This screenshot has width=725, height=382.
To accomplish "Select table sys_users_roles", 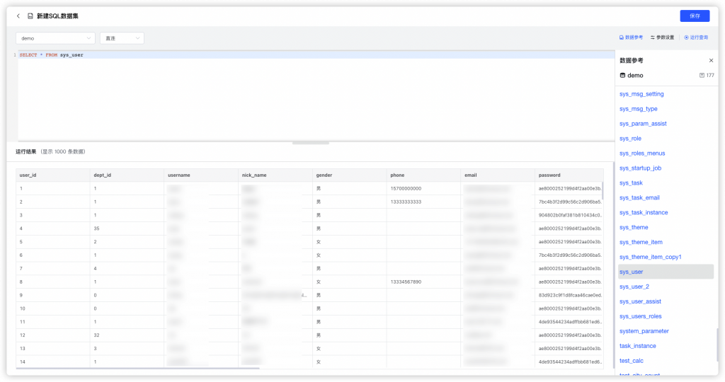I will click(x=640, y=316).
